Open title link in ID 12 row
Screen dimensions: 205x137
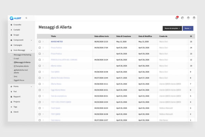pos(64,60)
